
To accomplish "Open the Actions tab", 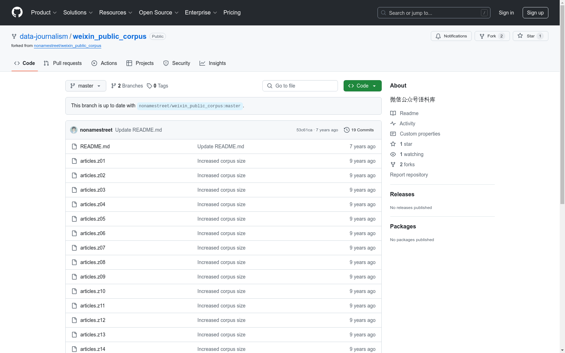I will 104,63.
